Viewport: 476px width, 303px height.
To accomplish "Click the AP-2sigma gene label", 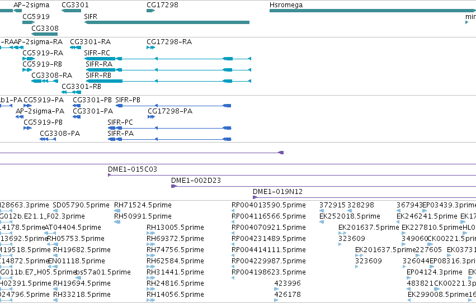I will click(x=31, y=5).
